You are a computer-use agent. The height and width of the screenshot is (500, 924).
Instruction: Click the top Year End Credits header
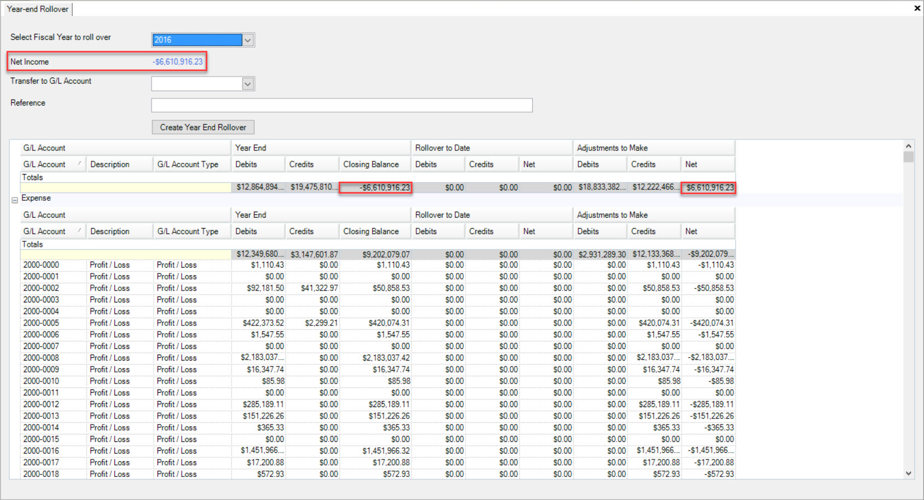pos(312,164)
